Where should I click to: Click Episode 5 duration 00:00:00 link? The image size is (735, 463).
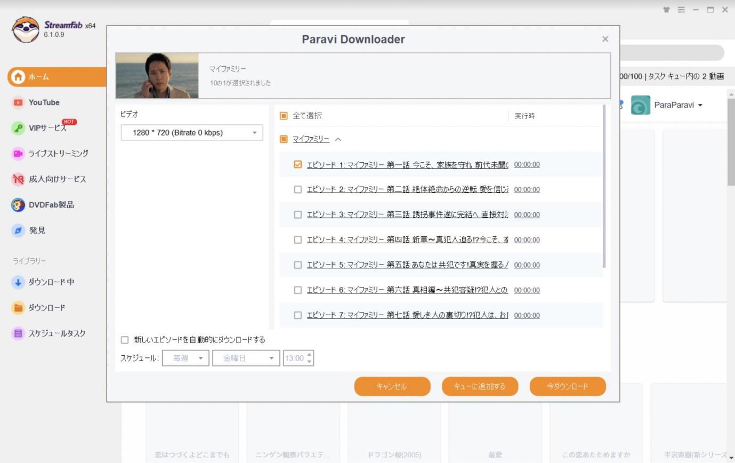pyautogui.click(x=527, y=265)
